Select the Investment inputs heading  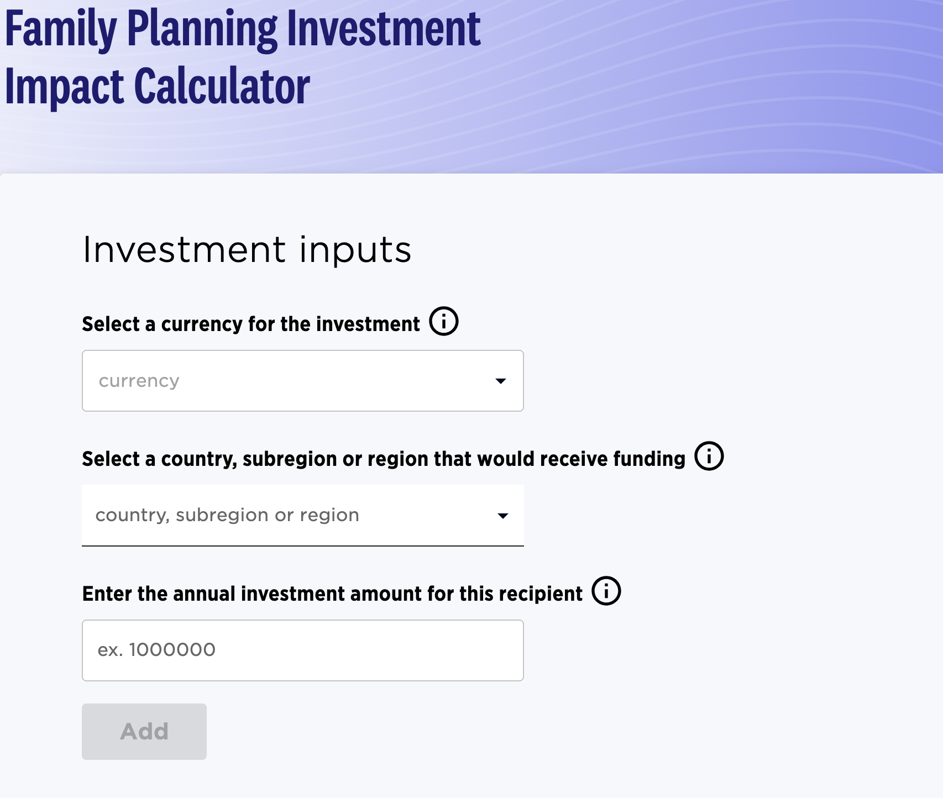[247, 250]
